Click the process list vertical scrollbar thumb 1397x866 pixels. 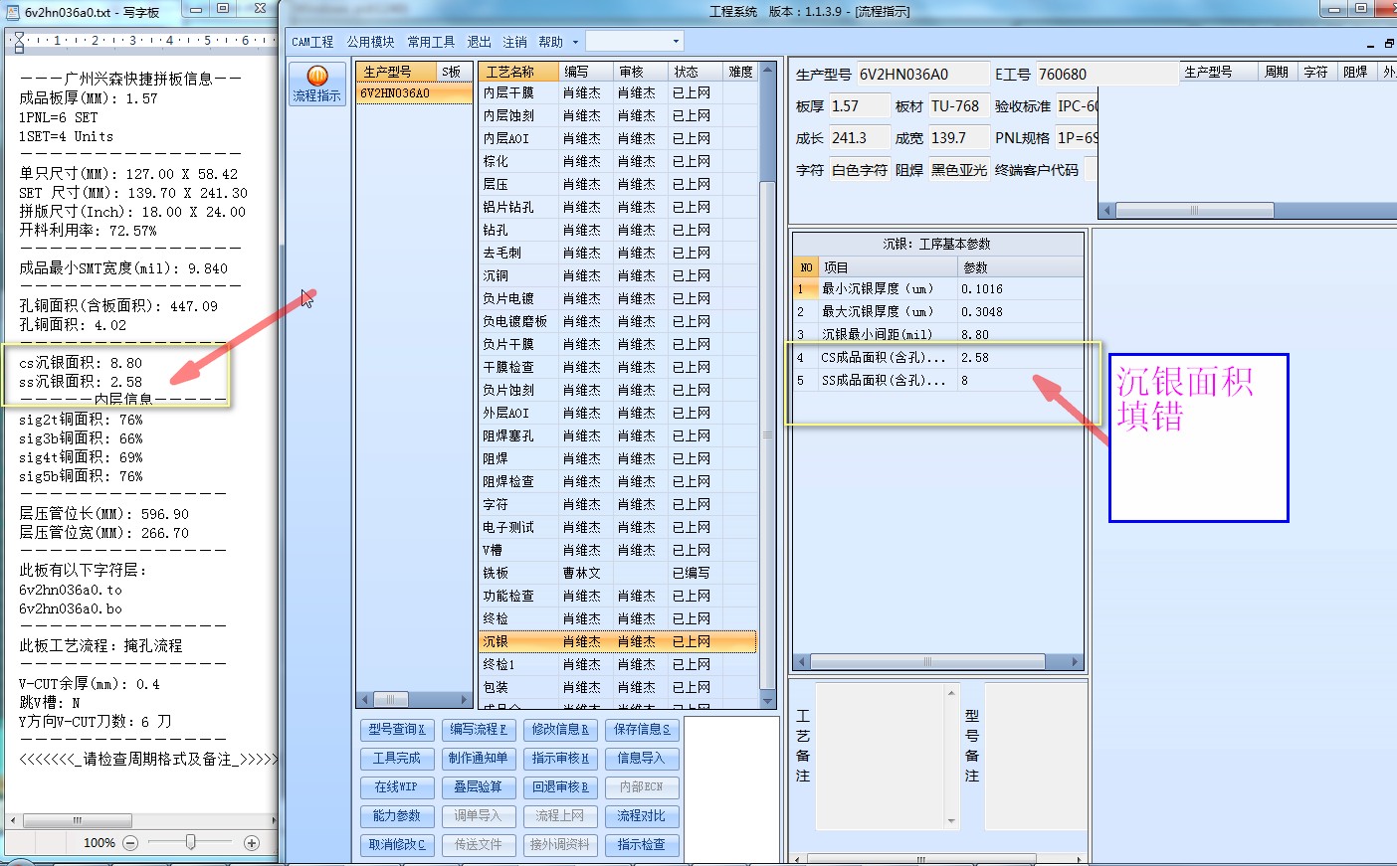click(767, 434)
